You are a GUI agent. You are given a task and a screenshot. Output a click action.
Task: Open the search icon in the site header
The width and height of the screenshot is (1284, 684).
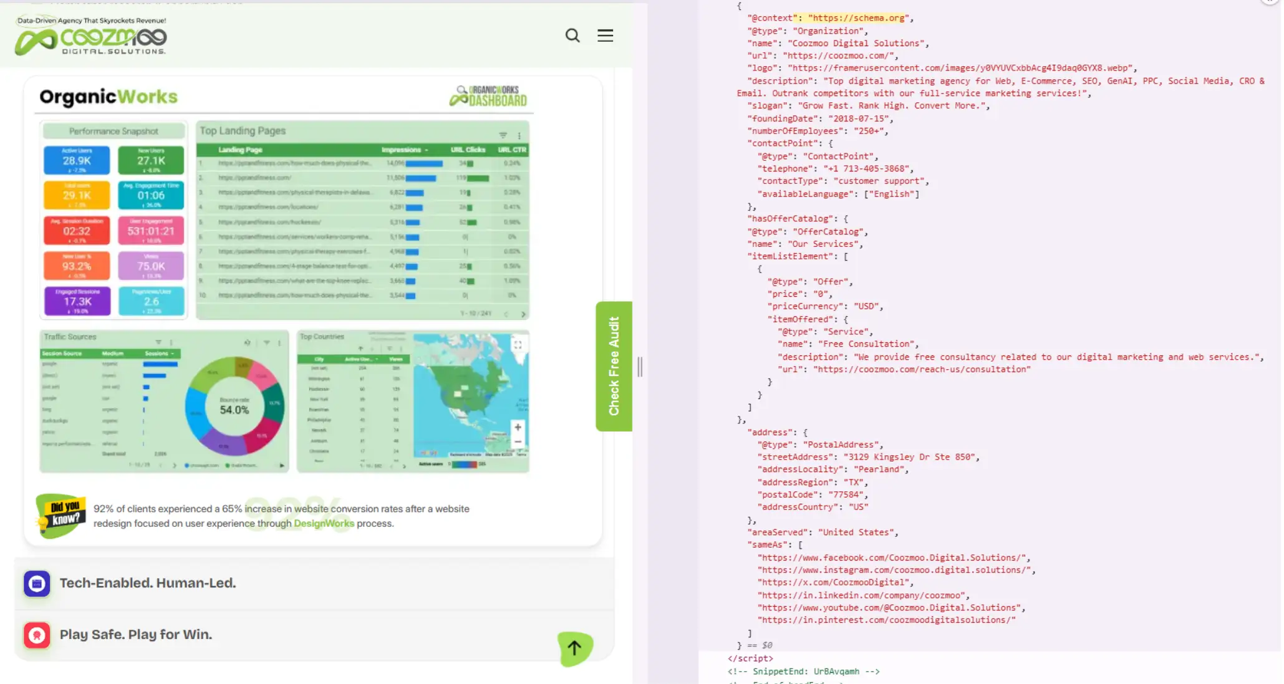[x=572, y=36]
